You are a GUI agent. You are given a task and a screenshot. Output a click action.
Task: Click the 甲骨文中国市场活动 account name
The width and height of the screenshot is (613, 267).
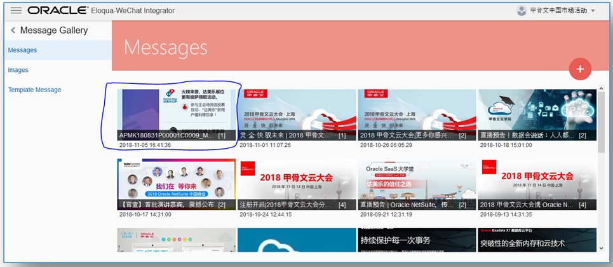558,11
